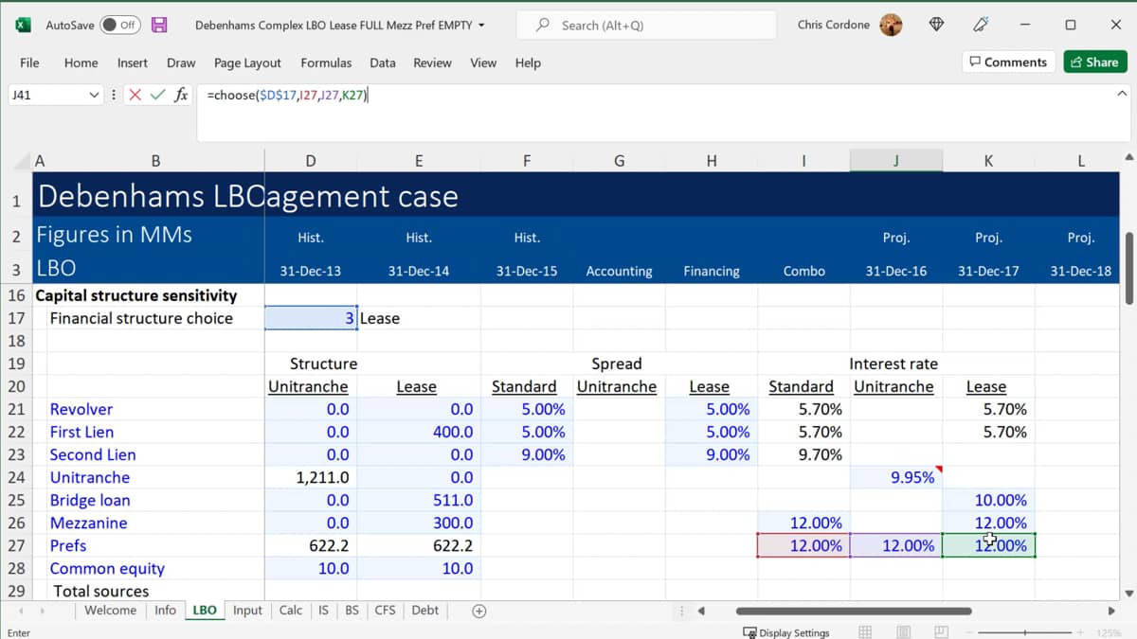The image size is (1137, 639).
Task: Open the View tab
Action: pyautogui.click(x=483, y=62)
